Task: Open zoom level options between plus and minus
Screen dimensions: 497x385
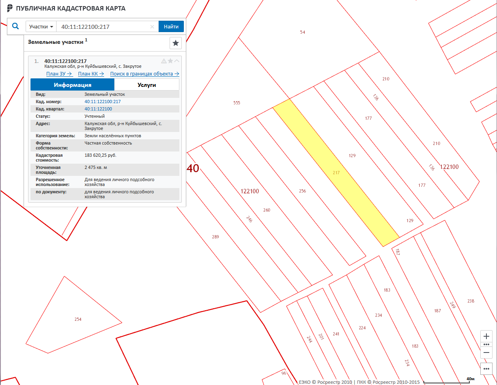Action: tap(486, 344)
